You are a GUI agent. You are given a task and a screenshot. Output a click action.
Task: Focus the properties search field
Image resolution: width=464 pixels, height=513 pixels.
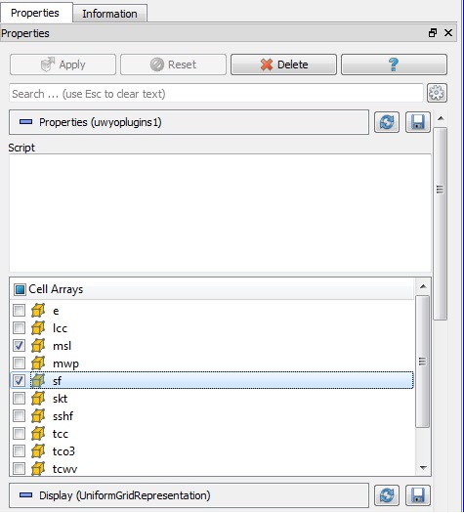(216, 94)
